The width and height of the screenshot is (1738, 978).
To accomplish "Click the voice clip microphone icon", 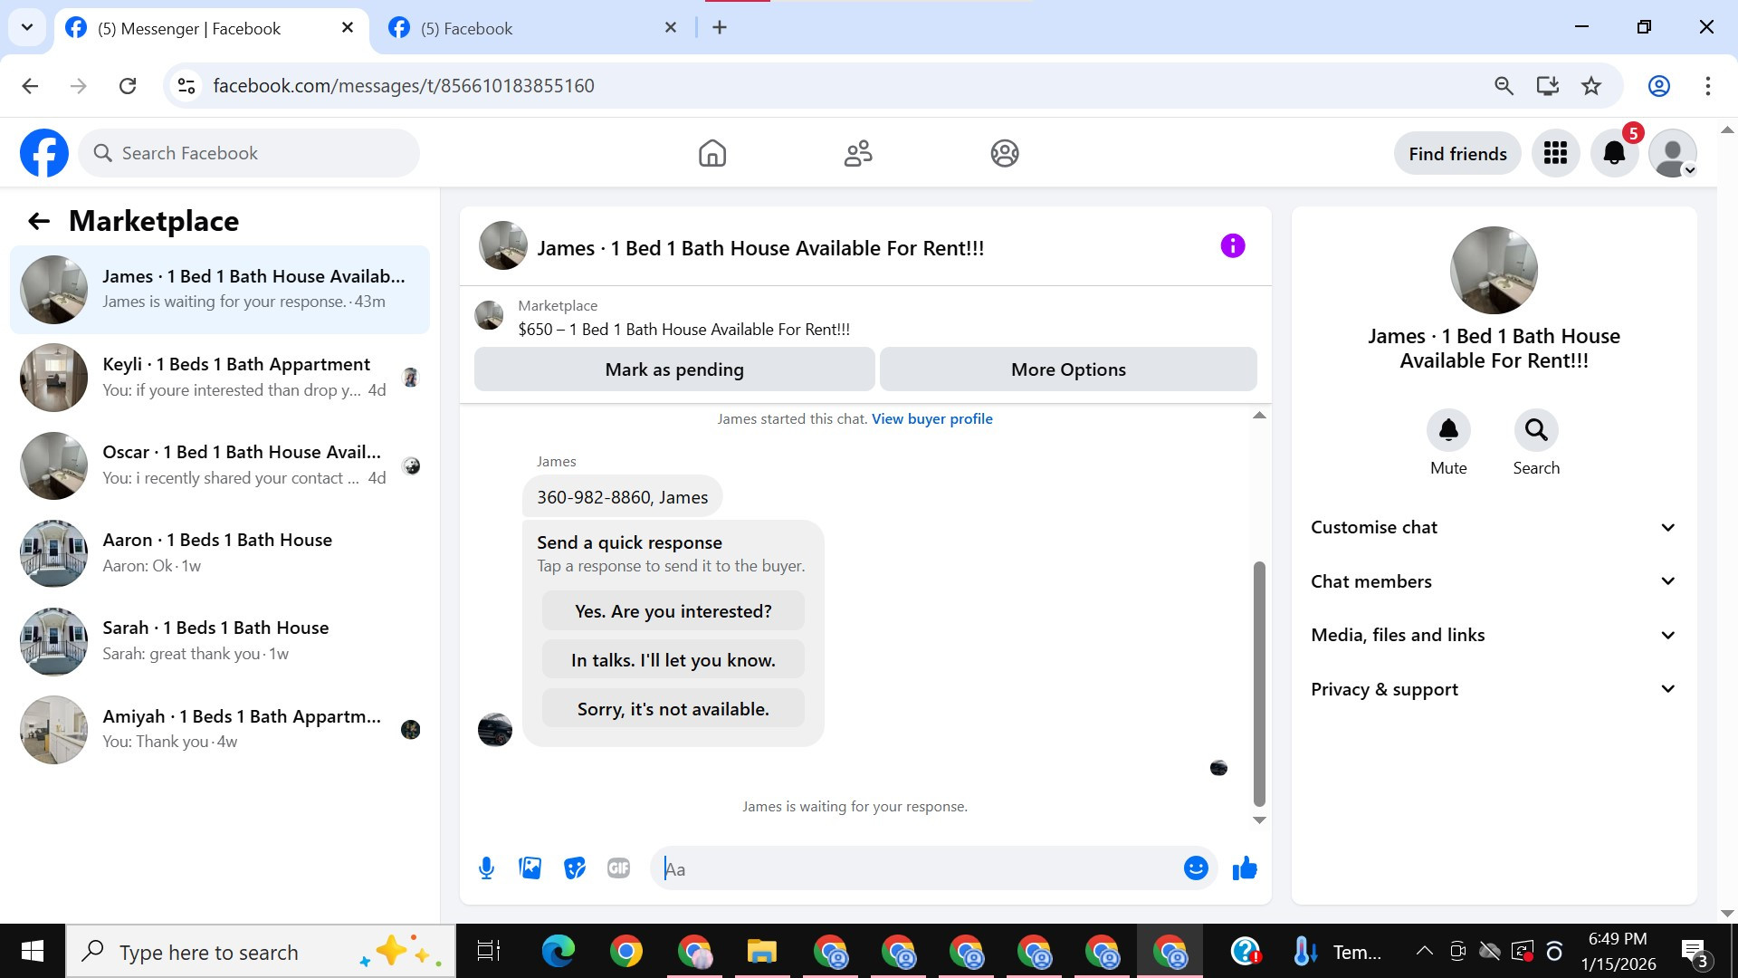I will (x=486, y=868).
